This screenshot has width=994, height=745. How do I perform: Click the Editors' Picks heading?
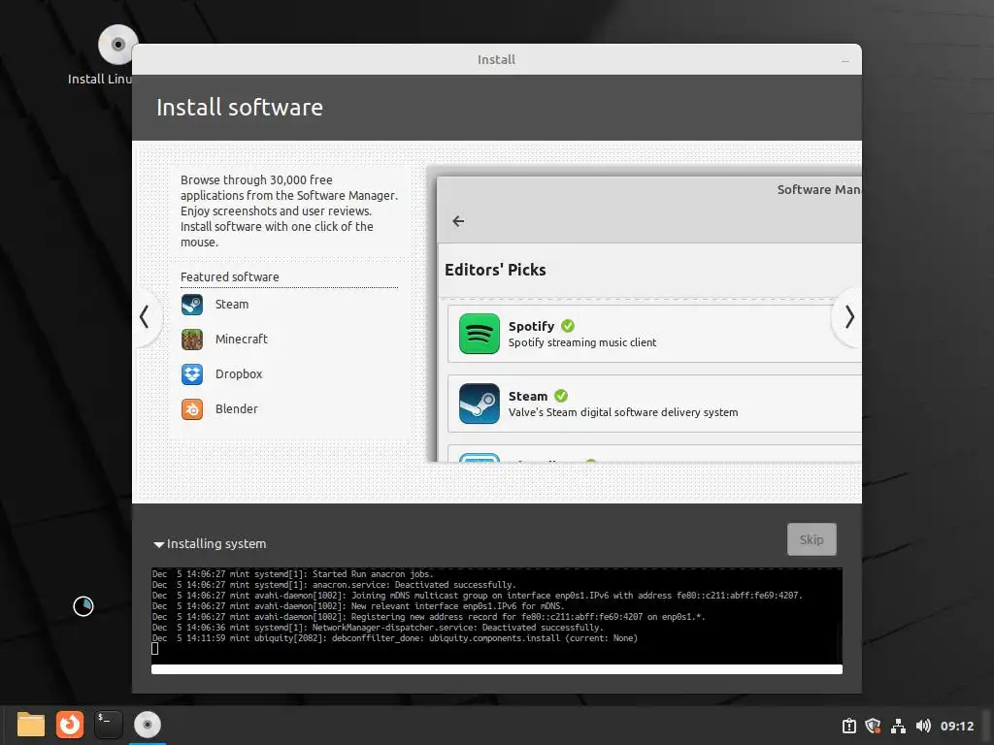495,270
